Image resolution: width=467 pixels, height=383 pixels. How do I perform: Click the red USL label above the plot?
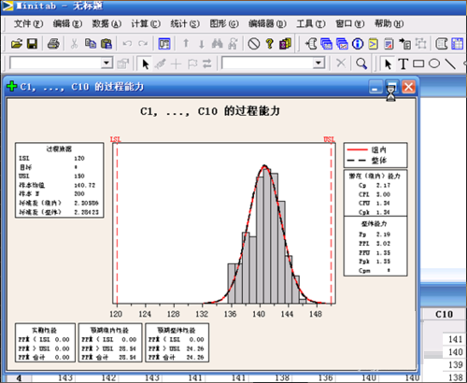pyautogui.click(x=329, y=139)
